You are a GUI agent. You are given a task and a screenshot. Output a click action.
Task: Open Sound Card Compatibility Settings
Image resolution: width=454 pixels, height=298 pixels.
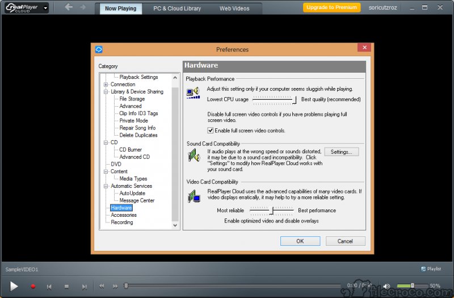pyautogui.click(x=342, y=152)
